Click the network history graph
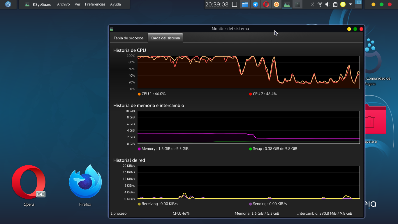This screenshot has height=224, width=398. [249, 182]
